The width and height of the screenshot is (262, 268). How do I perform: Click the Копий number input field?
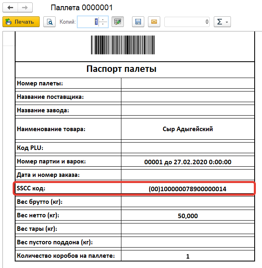tap(88, 22)
